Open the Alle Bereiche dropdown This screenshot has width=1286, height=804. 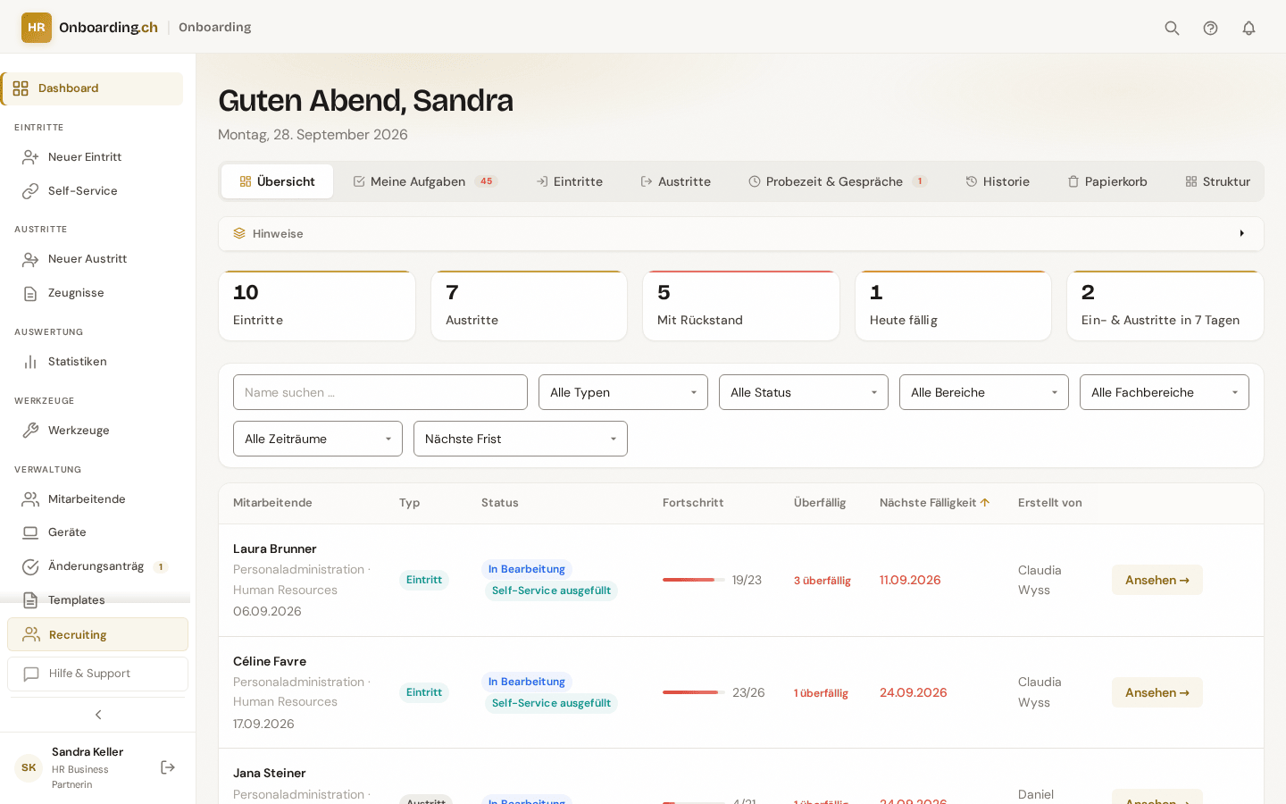click(x=984, y=392)
